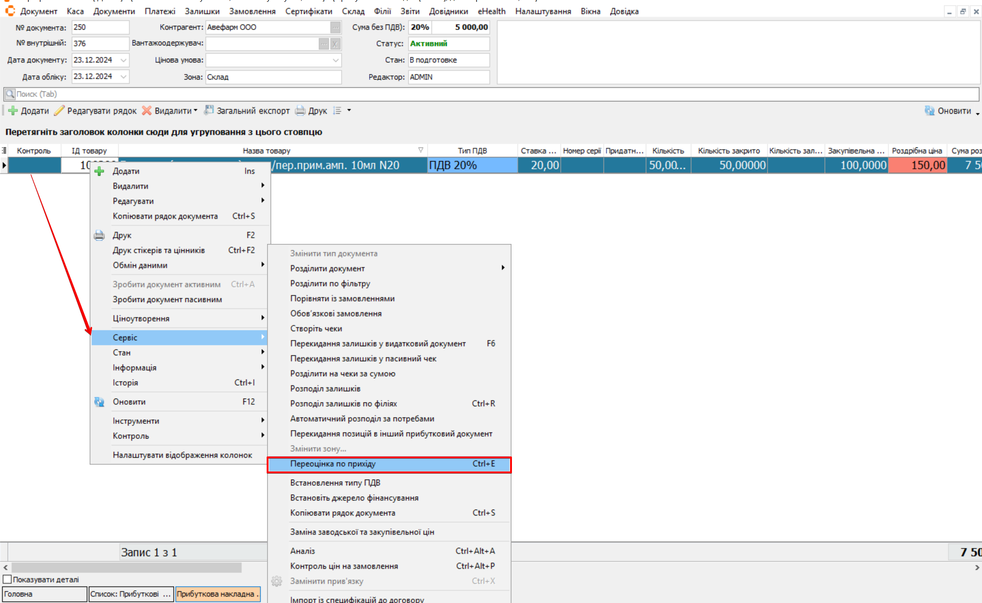Click the printer icon in context menu
The width and height of the screenshot is (982, 603).
tap(99, 235)
